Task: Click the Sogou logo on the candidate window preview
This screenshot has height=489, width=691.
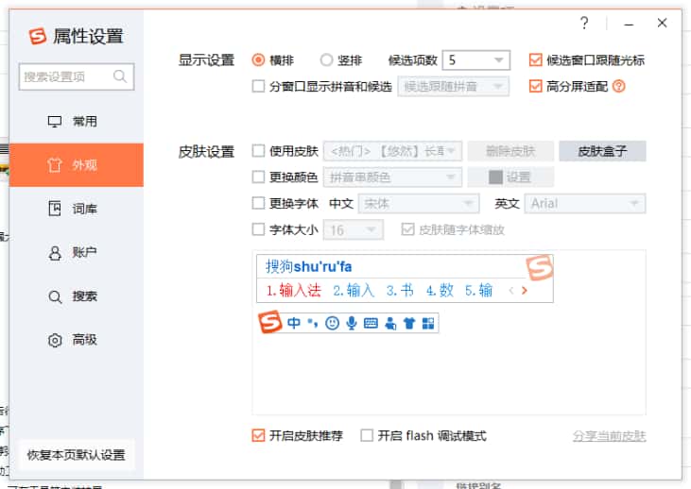Action: (540, 267)
